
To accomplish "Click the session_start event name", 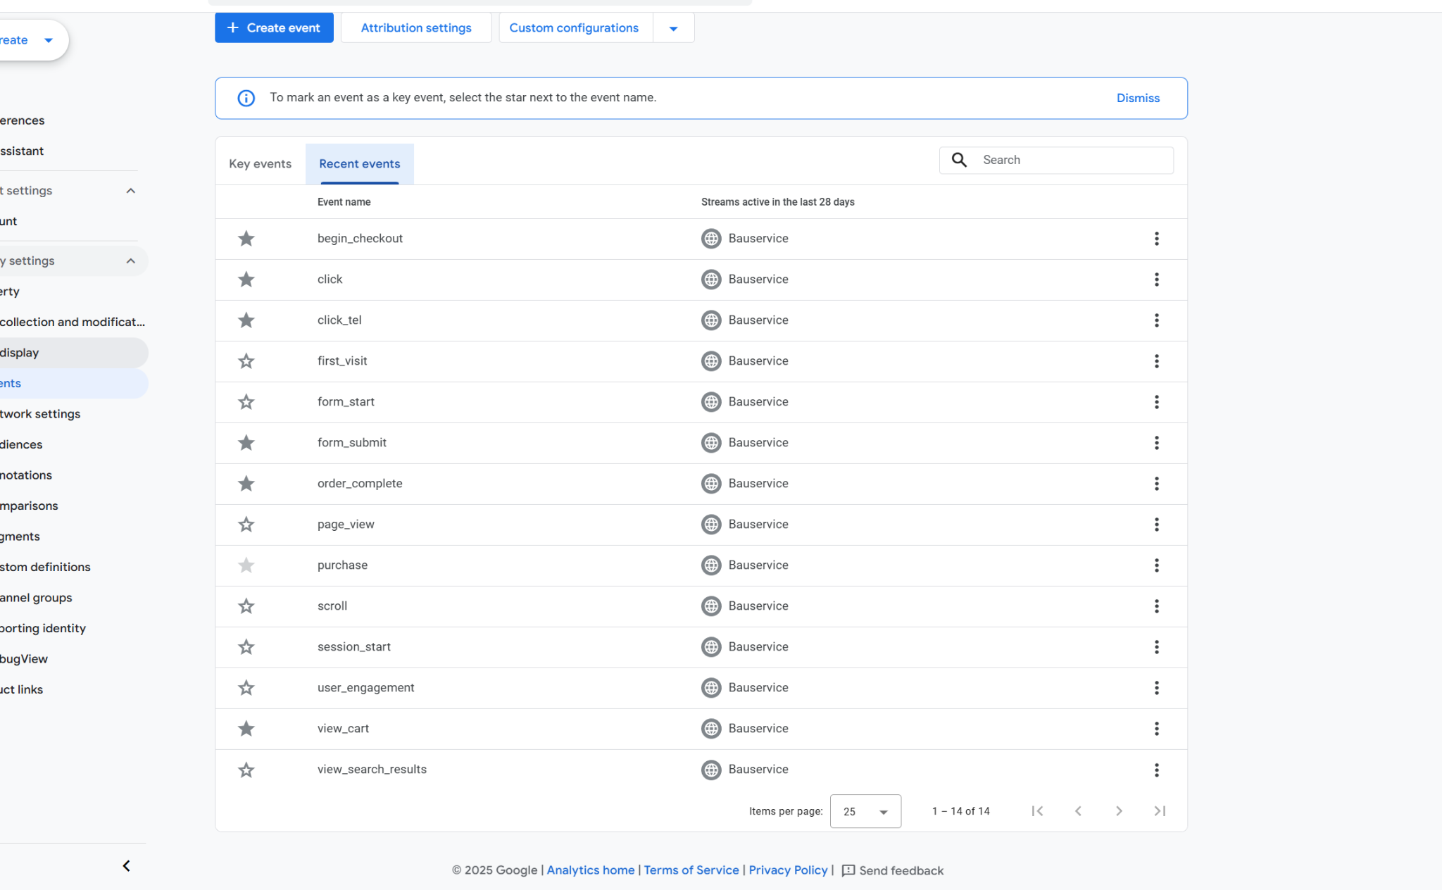I will tap(353, 647).
